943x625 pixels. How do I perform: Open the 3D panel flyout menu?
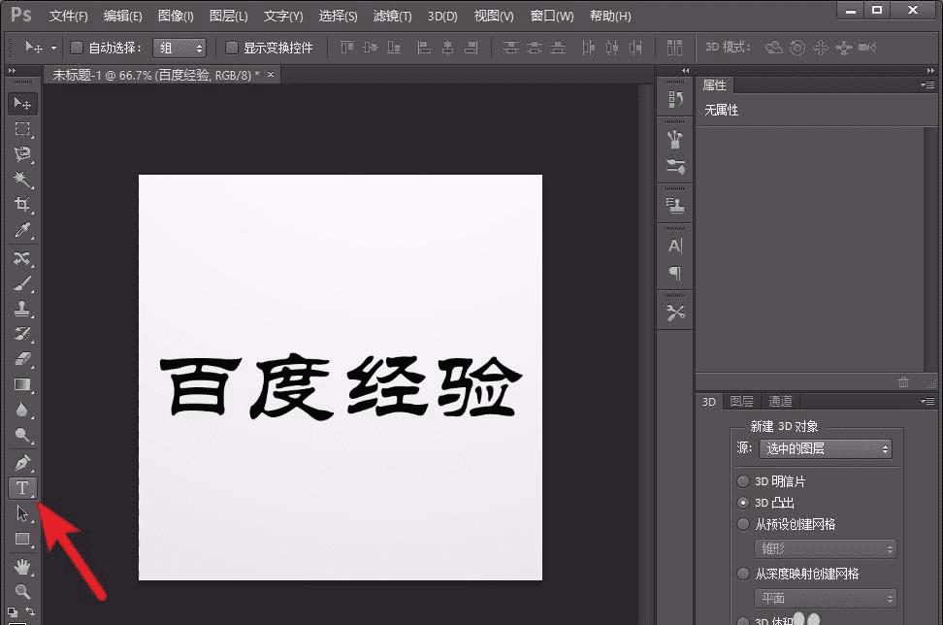928,401
